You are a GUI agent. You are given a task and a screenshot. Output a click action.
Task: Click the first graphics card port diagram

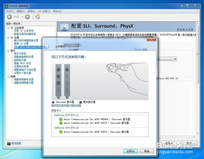(59, 81)
